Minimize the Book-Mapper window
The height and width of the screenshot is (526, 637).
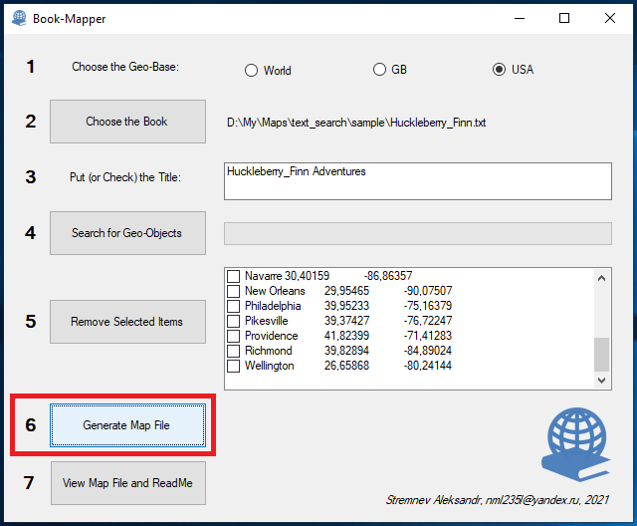(x=520, y=18)
